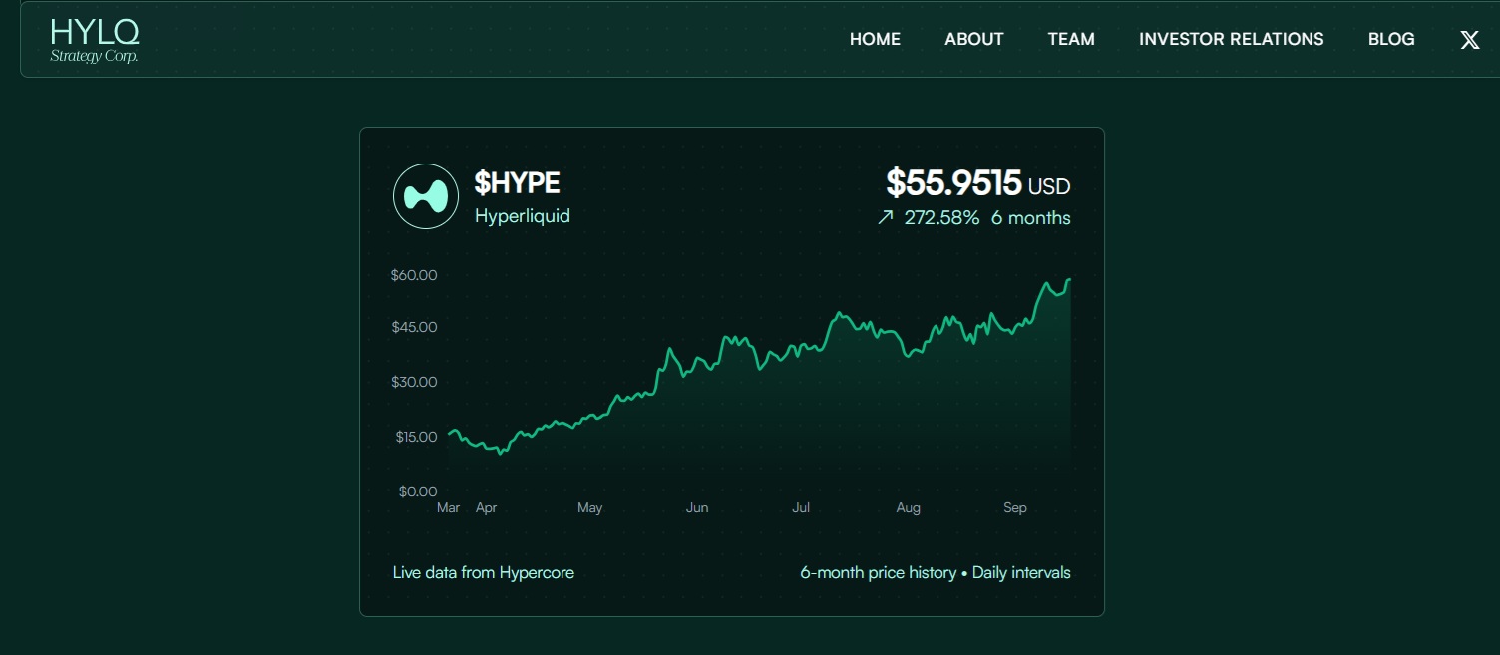Click the Hyperliquid round logo icon
This screenshot has height=655, width=1500.
(426, 196)
